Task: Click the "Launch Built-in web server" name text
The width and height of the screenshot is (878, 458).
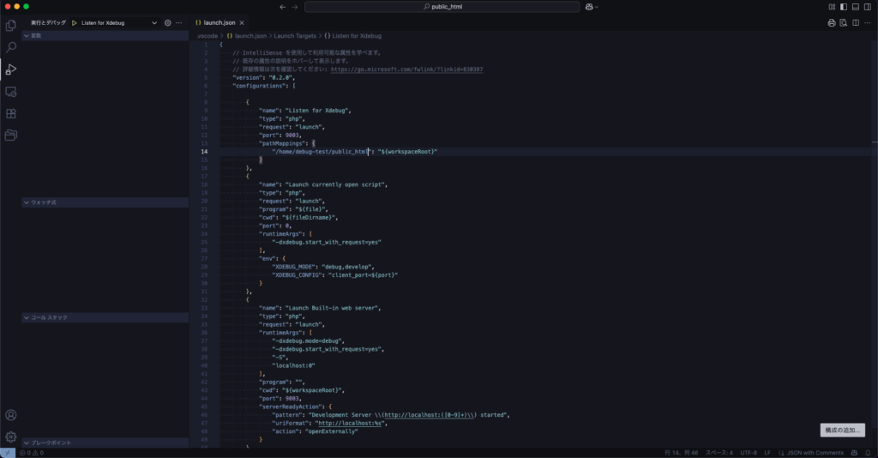Action: 333,308
